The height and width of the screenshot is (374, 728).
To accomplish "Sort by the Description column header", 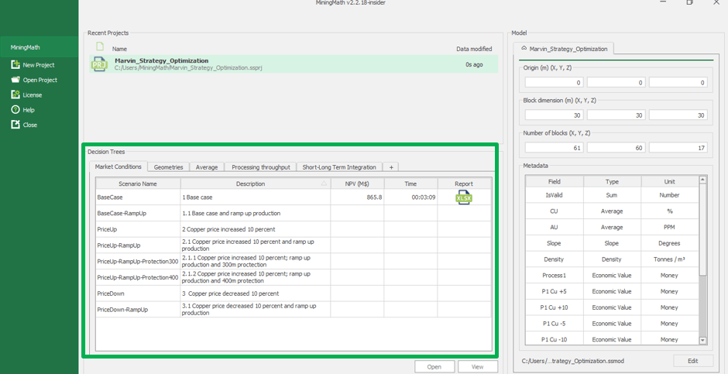I will coord(250,184).
